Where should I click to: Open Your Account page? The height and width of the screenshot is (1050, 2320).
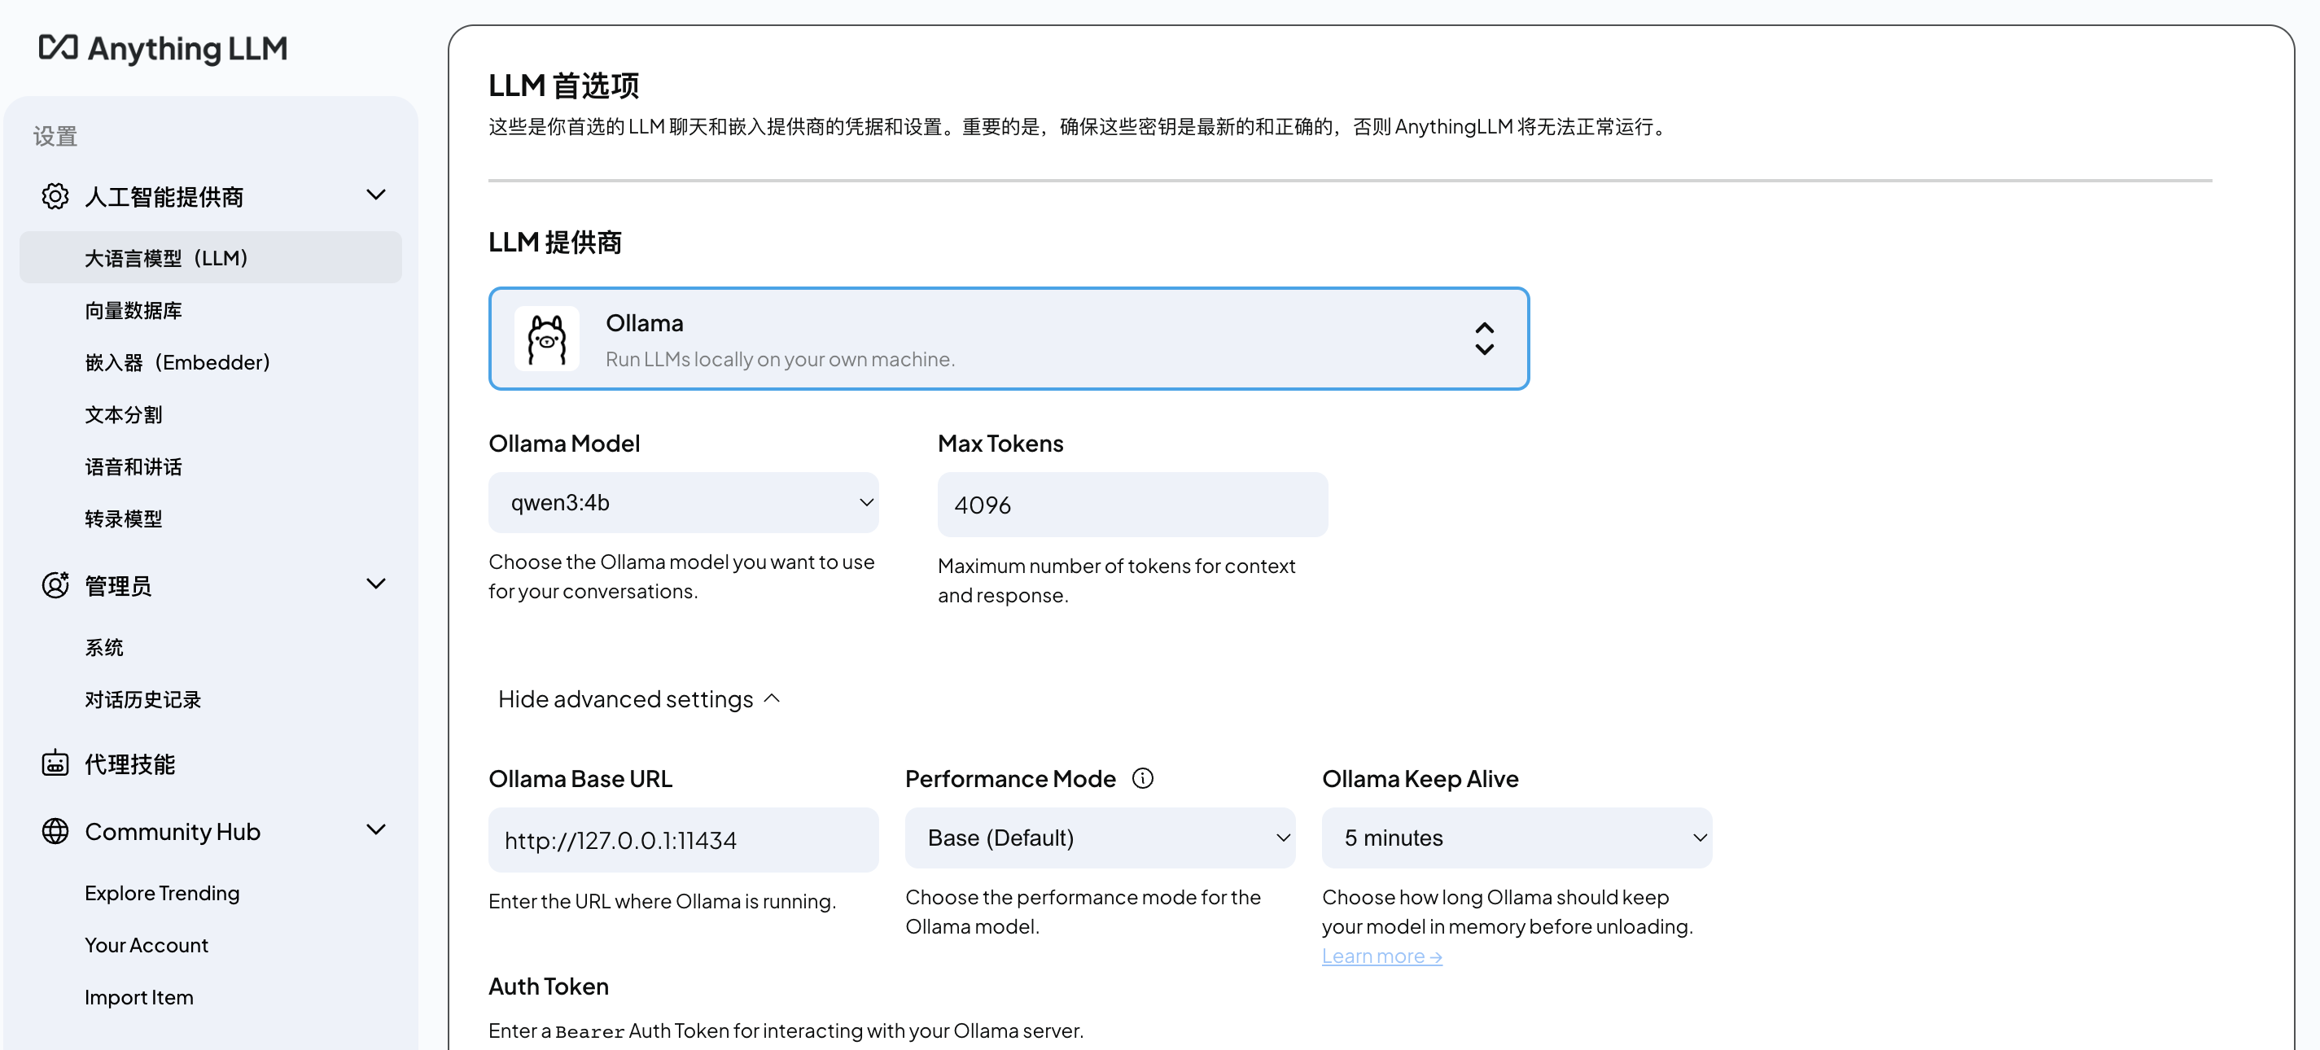[x=146, y=945]
